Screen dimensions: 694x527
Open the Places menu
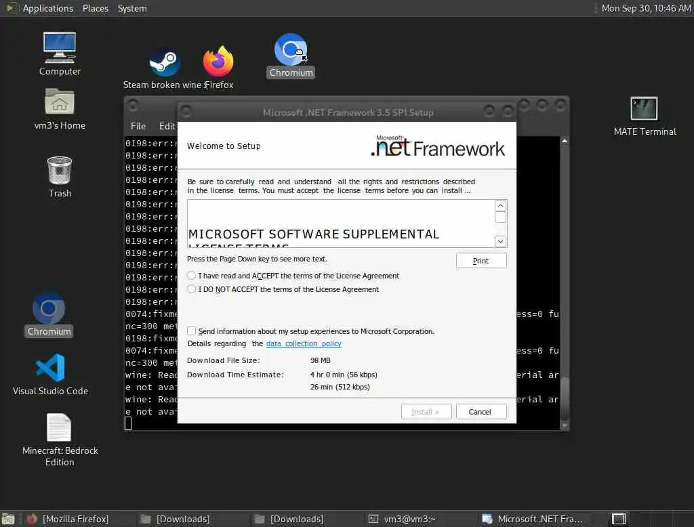[x=95, y=8]
